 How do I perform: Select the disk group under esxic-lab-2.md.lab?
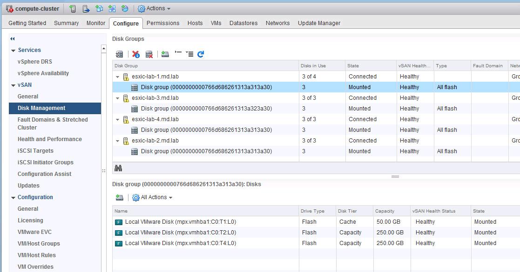(206, 151)
